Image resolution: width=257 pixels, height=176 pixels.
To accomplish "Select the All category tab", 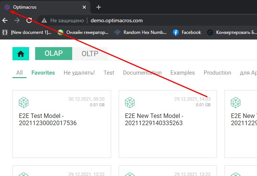I will point(19,73).
